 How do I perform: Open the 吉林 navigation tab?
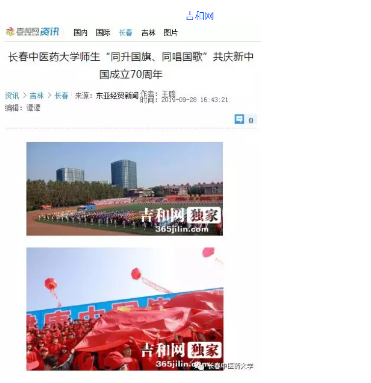[148, 32]
